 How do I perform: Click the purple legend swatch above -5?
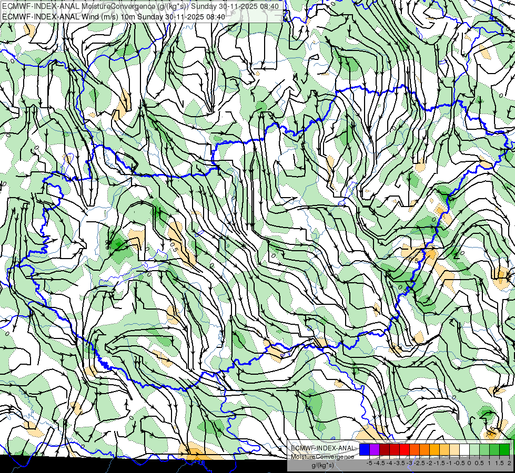(x=375, y=449)
